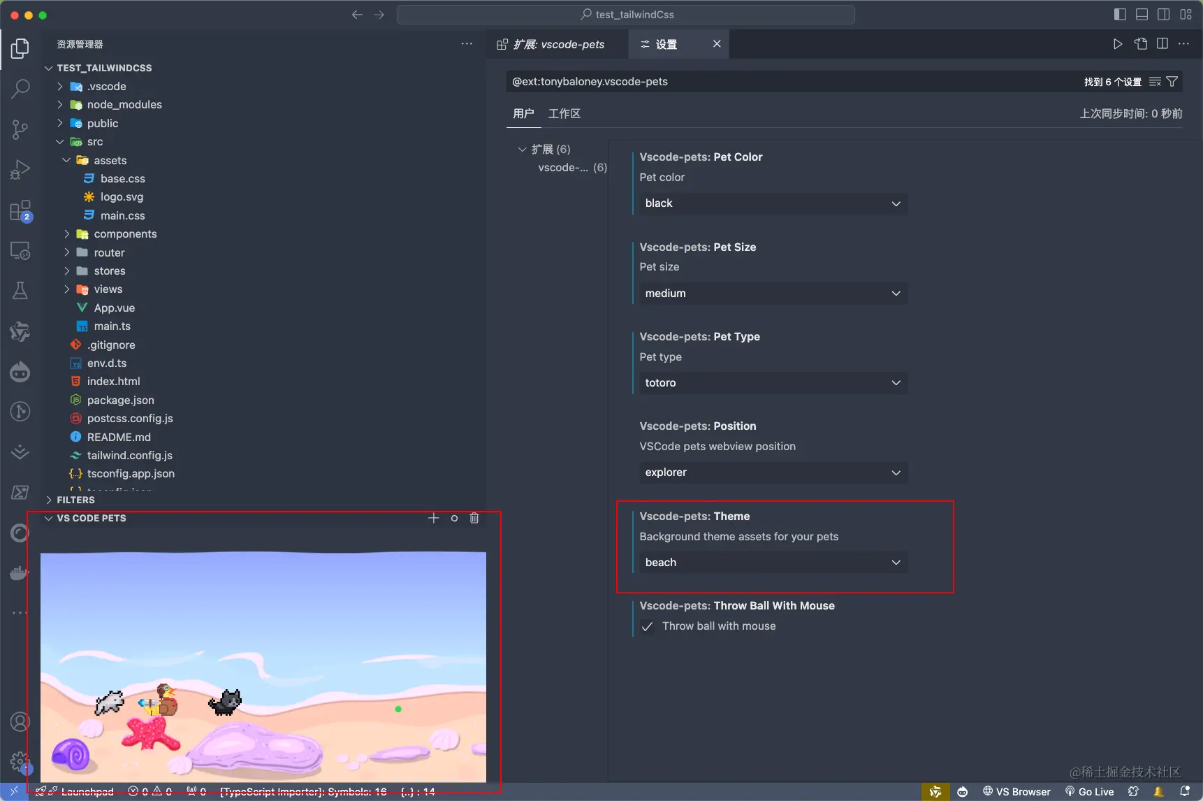Open the Explorer view in activity bar
The image size is (1203, 801).
[x=20, y=49]
